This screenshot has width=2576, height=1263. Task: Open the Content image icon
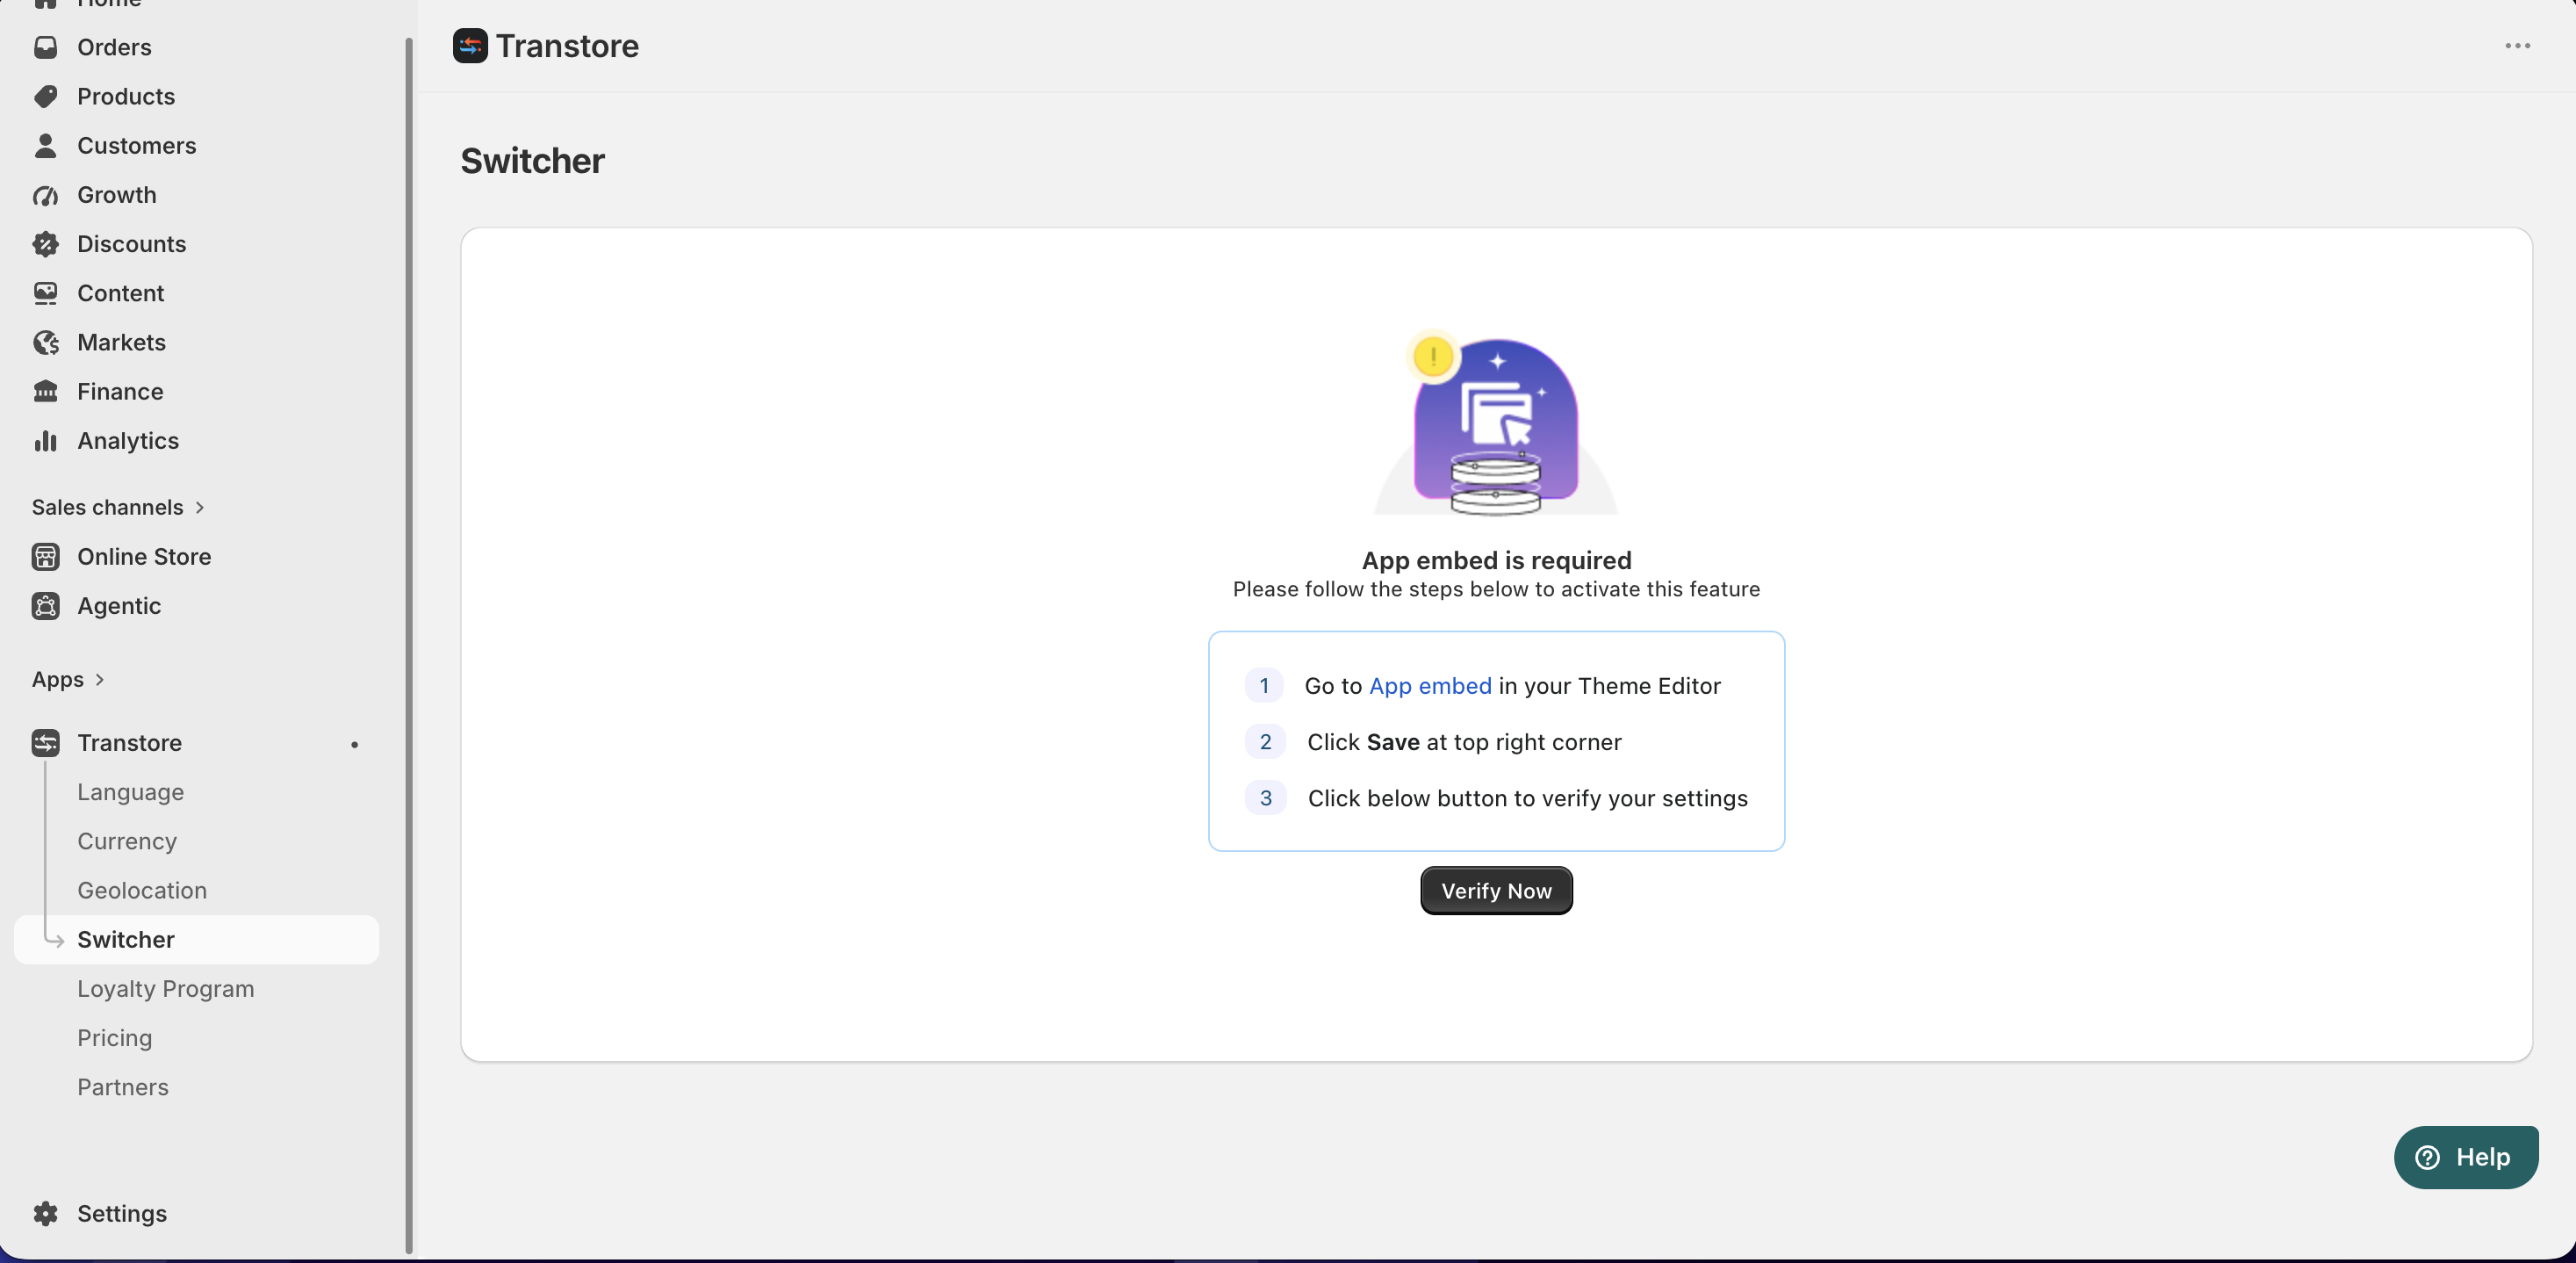coord(45,293)
